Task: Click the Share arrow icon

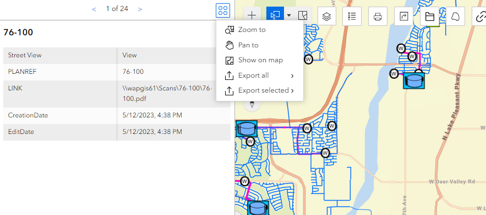Action: [x=403, y=16]
